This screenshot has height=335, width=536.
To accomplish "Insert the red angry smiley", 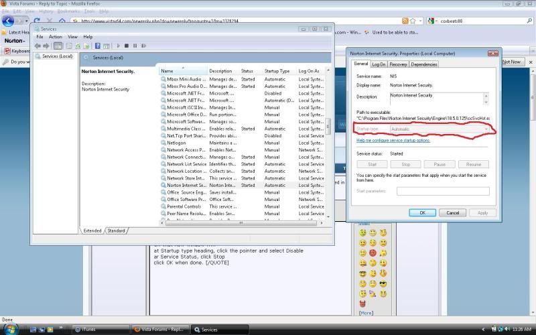I will [373, 253].
